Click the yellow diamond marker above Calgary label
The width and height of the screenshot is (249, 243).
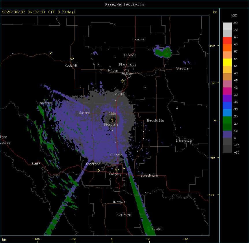pos(117,170)
